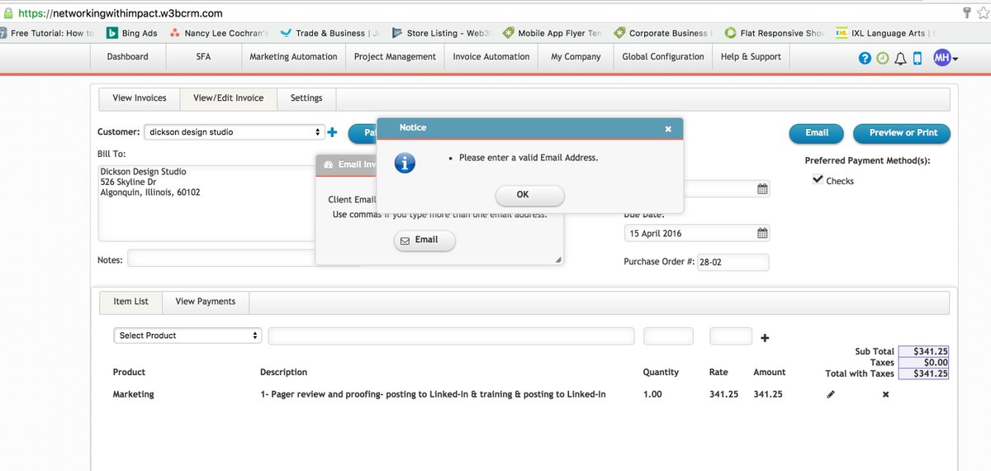
Task: Click the item description input field
Action: coord(451,335)
